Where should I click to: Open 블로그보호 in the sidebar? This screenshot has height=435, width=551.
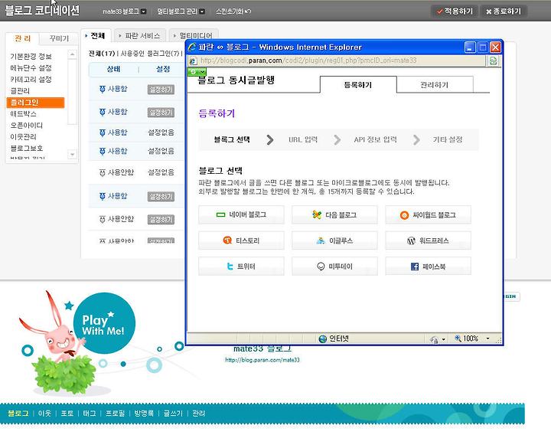[x=27, y=148]
